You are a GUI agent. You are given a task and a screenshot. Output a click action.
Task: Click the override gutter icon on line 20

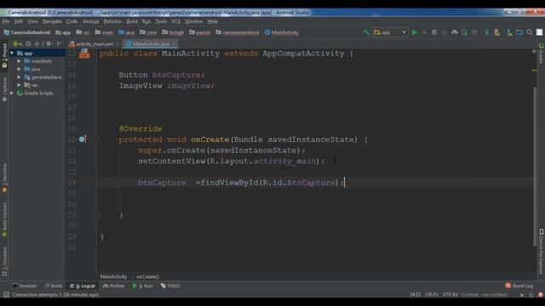click(83, 139)
